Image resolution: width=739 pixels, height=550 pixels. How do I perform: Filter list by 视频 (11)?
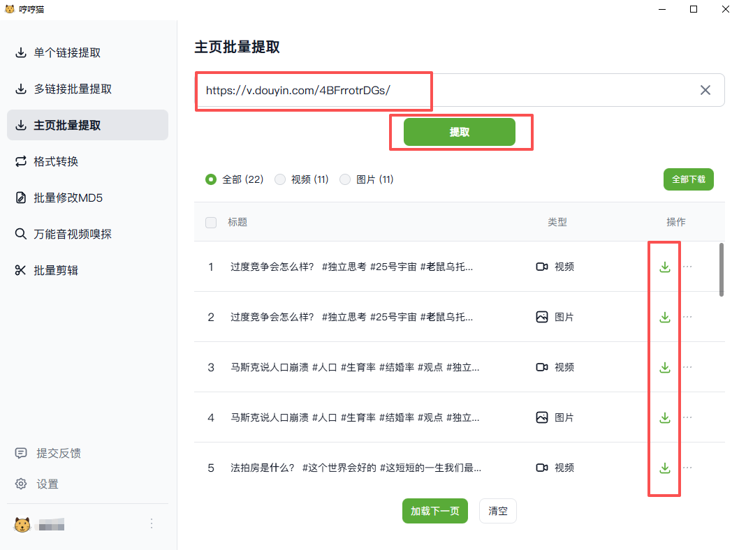coord(280,179)
